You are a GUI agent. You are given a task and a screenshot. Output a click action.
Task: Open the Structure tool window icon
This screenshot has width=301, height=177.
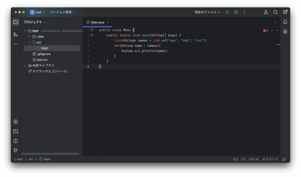[x=16, y=34]
